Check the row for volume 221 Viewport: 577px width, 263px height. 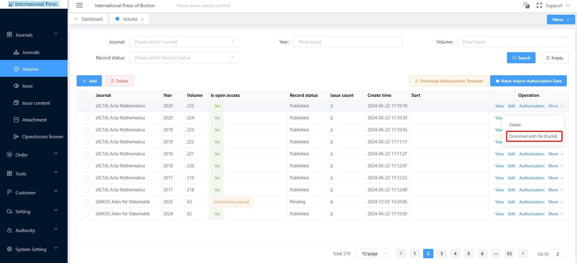86,154
